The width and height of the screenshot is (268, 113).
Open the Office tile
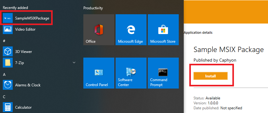(99, 30)
